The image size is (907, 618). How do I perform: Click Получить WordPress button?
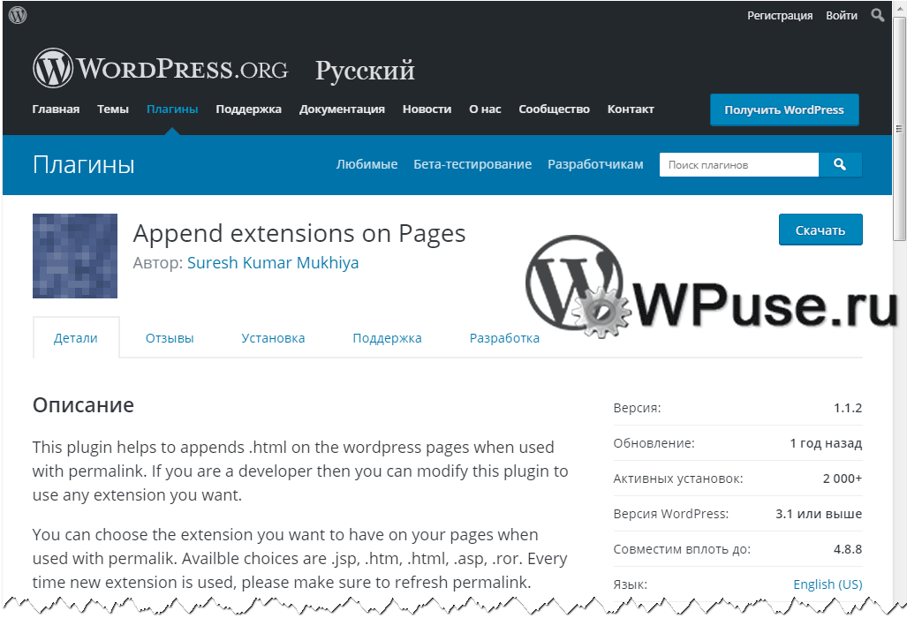pos(784,109)
